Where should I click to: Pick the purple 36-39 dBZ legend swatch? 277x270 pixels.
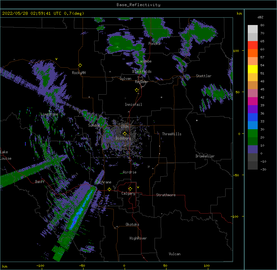click(253, 109)
